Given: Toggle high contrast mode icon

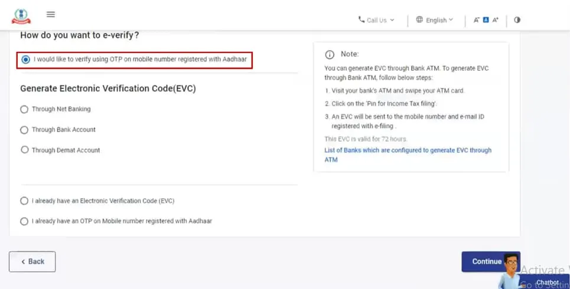Looking at the screenshot, I should pos(517,20).
